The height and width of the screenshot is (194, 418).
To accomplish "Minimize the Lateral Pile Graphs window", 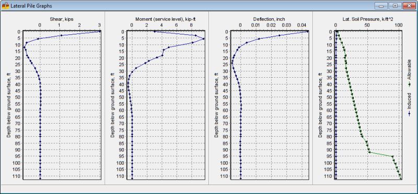I will tap(381, 6).
